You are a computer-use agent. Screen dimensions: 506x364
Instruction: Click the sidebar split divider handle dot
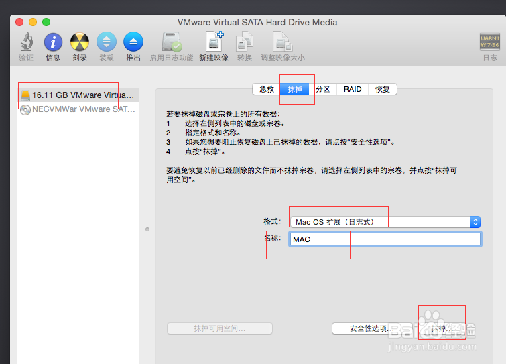[x=147, y=229]
